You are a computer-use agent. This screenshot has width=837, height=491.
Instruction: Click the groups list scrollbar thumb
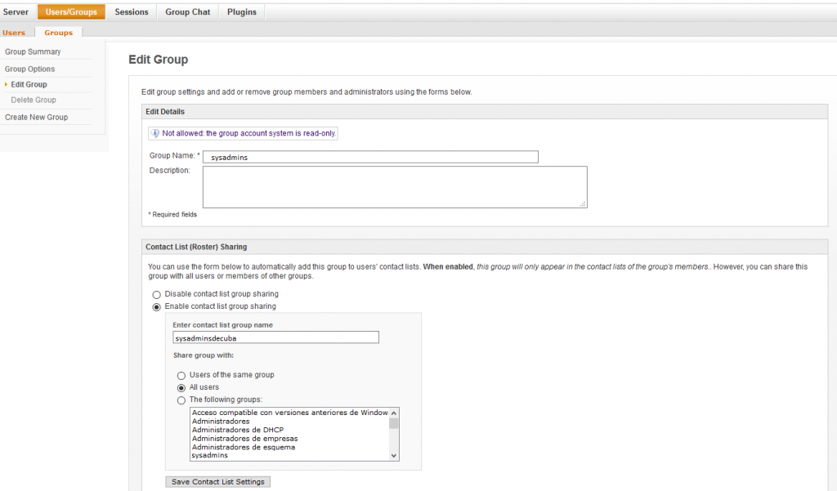(x=394, y=423)
